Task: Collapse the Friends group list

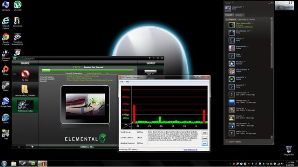Action: (x=227, y=19)
